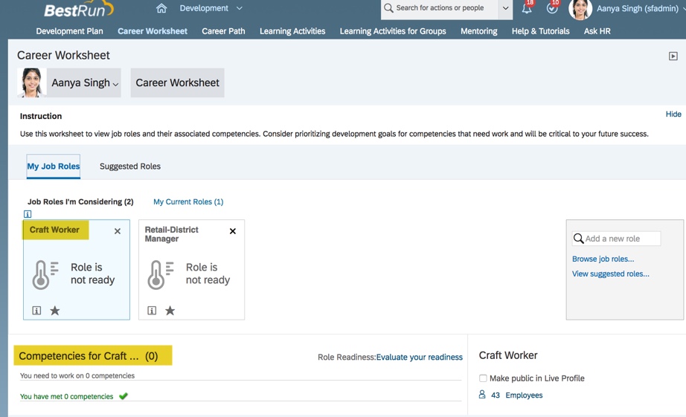This screenshot has width=686, height=417.
Task: Click the Add a new role field
Action: tap(621, 239)
